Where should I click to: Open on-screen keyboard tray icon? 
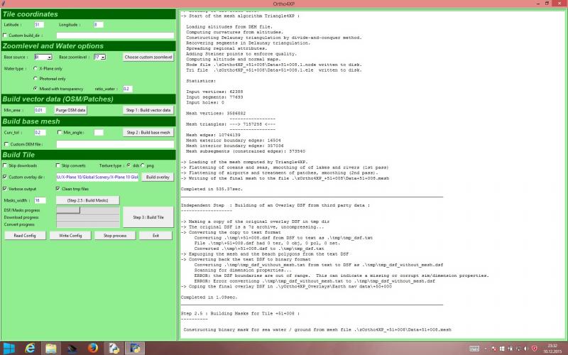point(474,349)
